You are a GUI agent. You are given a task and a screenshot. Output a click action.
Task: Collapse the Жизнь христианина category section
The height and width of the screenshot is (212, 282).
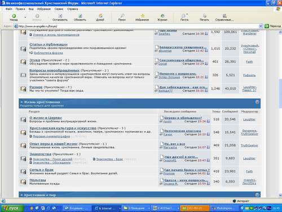[x=257, y=102]
